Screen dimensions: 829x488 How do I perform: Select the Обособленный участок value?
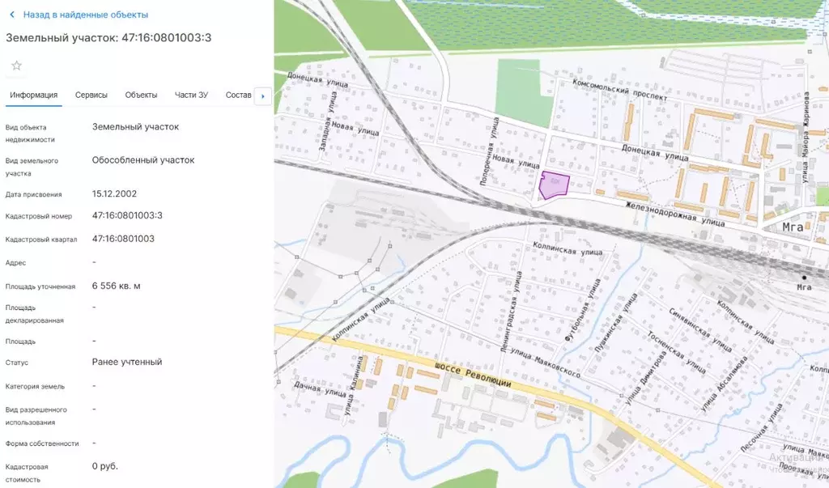(x=143, y=160)
